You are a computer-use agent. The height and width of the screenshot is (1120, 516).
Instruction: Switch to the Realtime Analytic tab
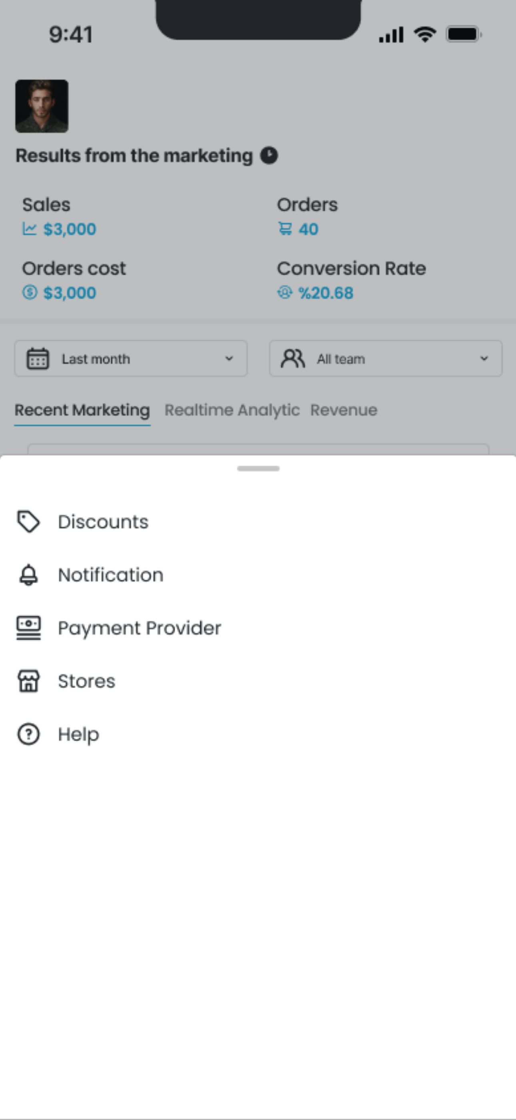232,410
